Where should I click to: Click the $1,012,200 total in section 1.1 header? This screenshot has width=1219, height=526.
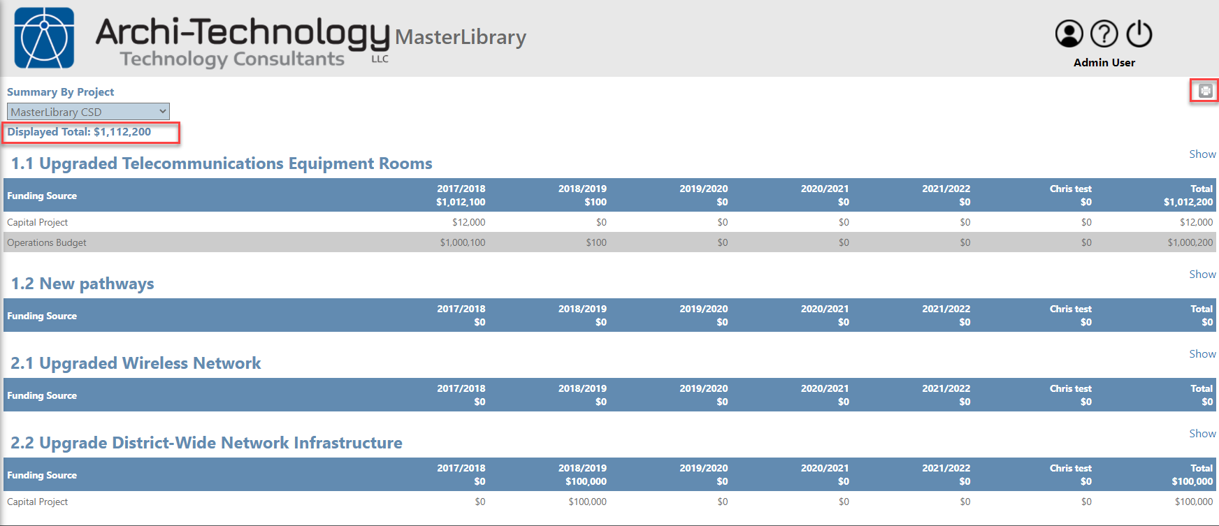coord(1188,202)
